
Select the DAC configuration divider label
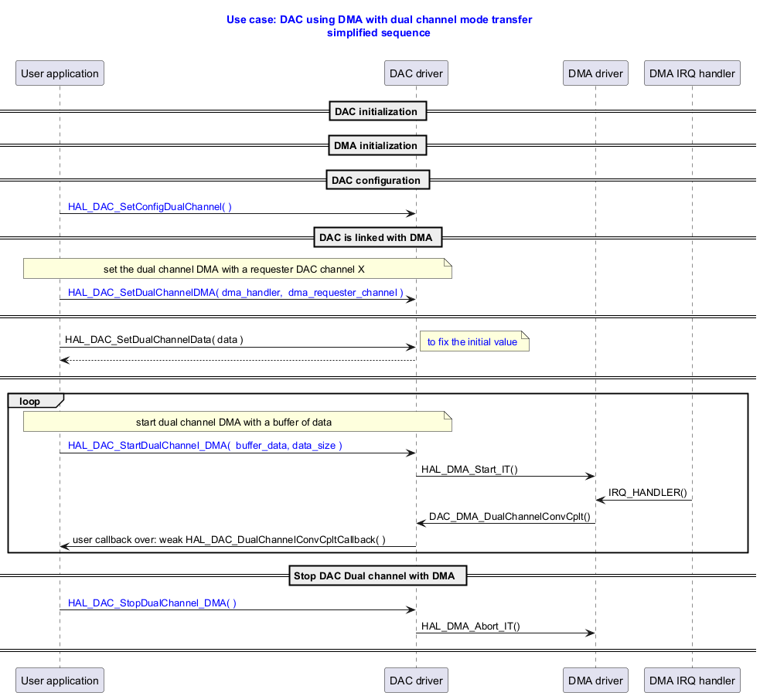pos(377,181)
